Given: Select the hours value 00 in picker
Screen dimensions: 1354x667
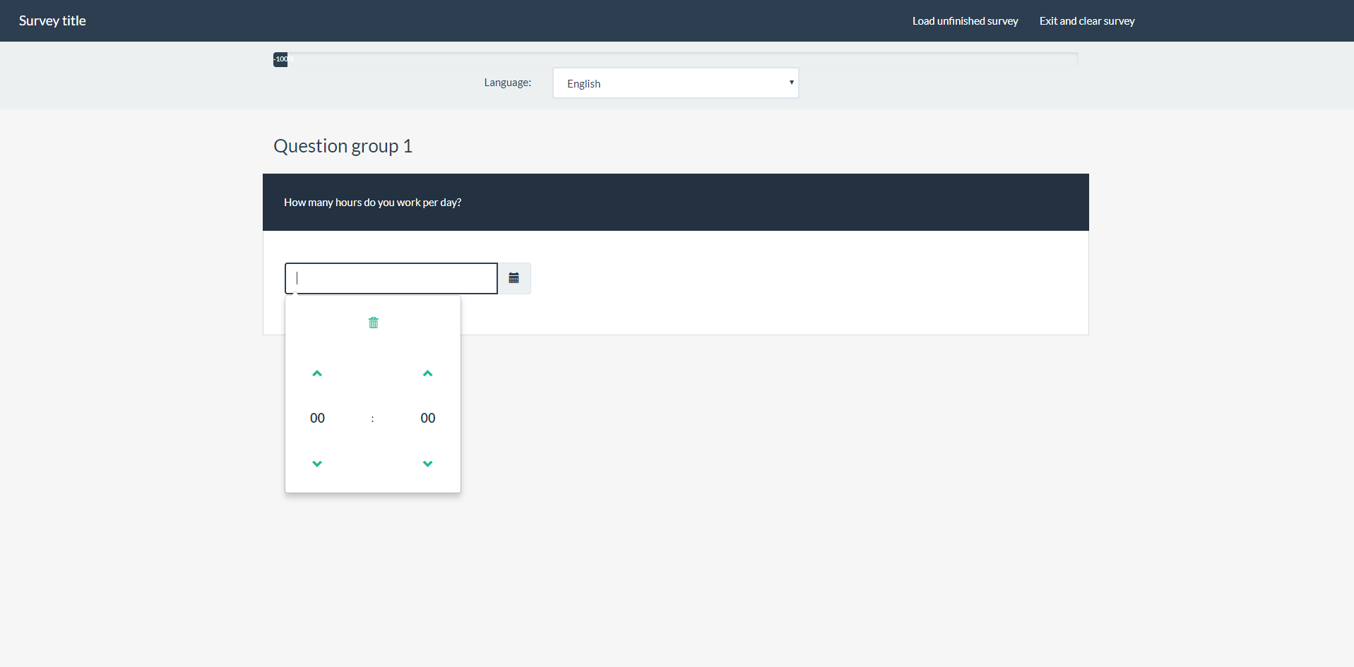Looking at the screenshot, I should (317, 418).
